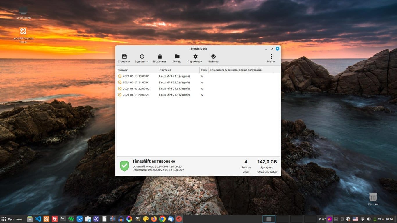
Task: Click Створити to create a snapshot
Action: [x=124, y=58]
